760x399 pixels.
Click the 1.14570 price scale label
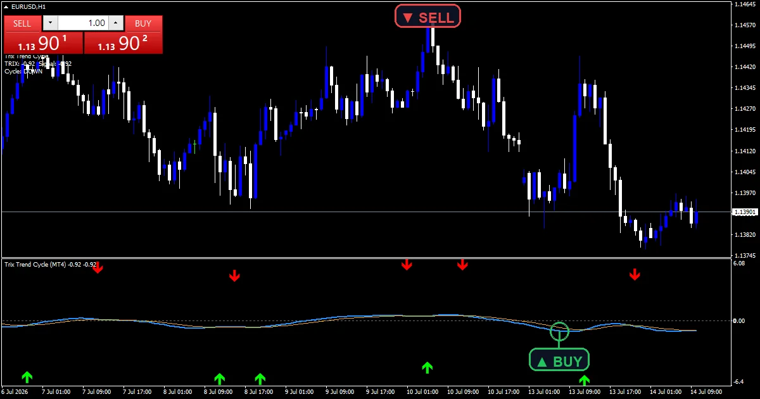click(x=745, y=25)
